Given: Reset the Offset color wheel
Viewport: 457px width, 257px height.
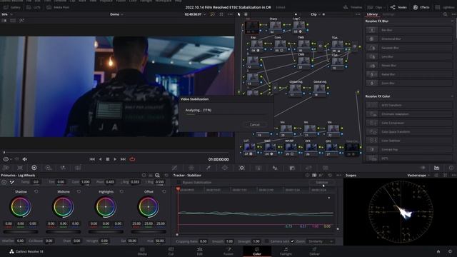Looking at the screenshot, I should 164,192.
